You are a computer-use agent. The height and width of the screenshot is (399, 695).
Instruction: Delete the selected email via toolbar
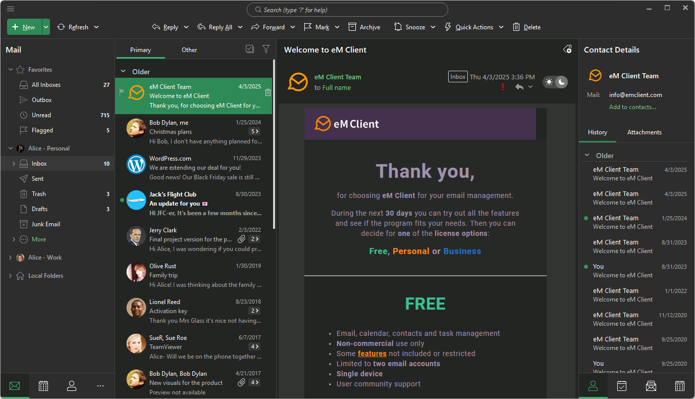pyautogui.click(x=526, y=27)
